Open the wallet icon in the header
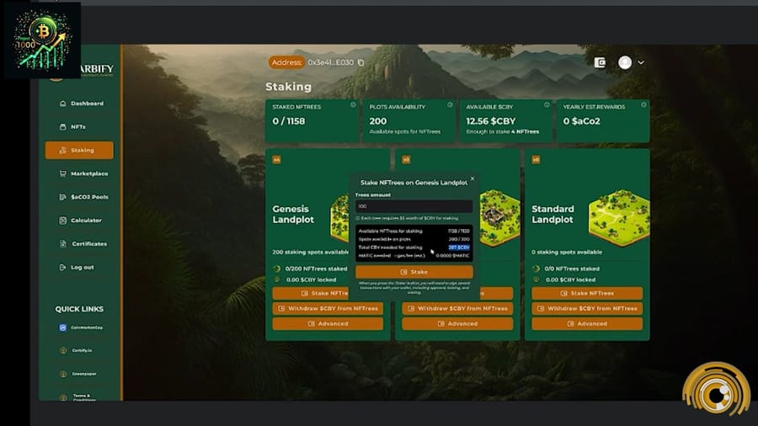758x426 pixels. pyautogui.click(x=601, y=62)
